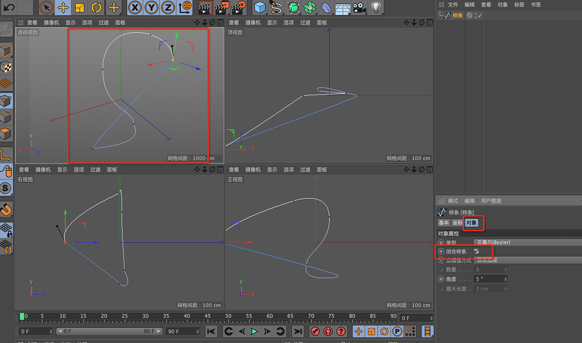Switch to 坐标 tab
This screenshot has height=343, width=582.
click(x=457, y=223)
